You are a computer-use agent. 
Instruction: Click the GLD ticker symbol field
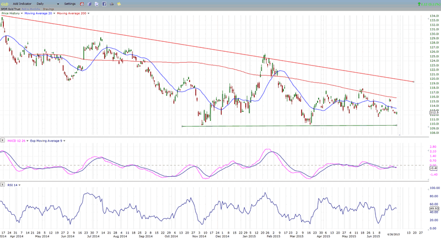(5, 4)
